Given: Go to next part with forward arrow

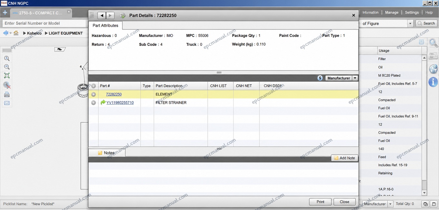Looking at the screenshot, I should click(110, 15).
